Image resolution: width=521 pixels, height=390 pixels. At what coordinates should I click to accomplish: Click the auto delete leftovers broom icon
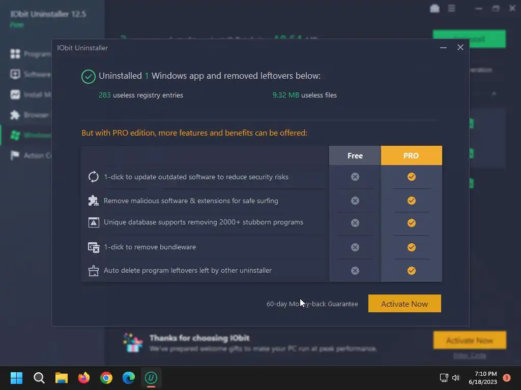coord(94,271)
